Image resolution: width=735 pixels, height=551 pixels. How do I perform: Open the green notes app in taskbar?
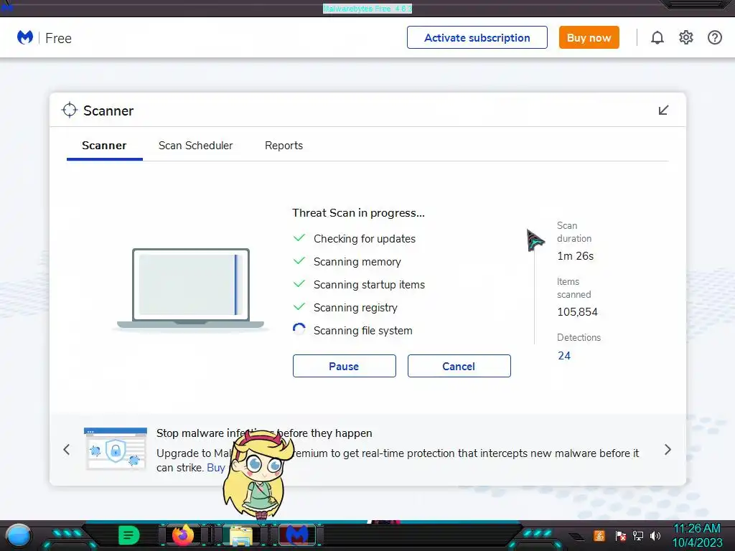tap(129, 535)
